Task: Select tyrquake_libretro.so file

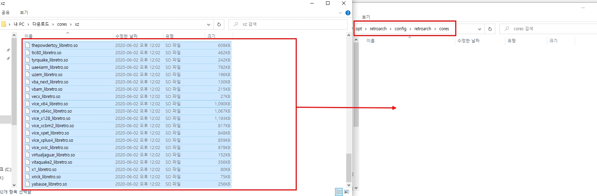Action: 127,60
